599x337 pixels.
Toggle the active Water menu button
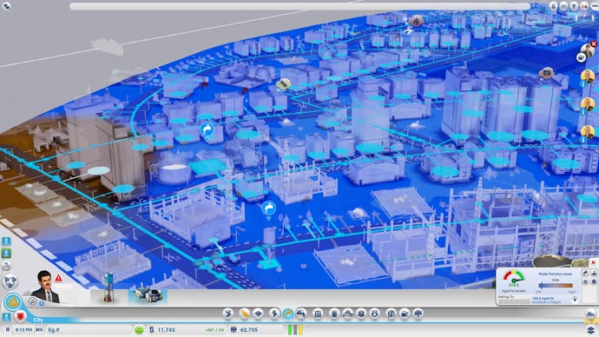pyautogui.click(x=287, y=314)
